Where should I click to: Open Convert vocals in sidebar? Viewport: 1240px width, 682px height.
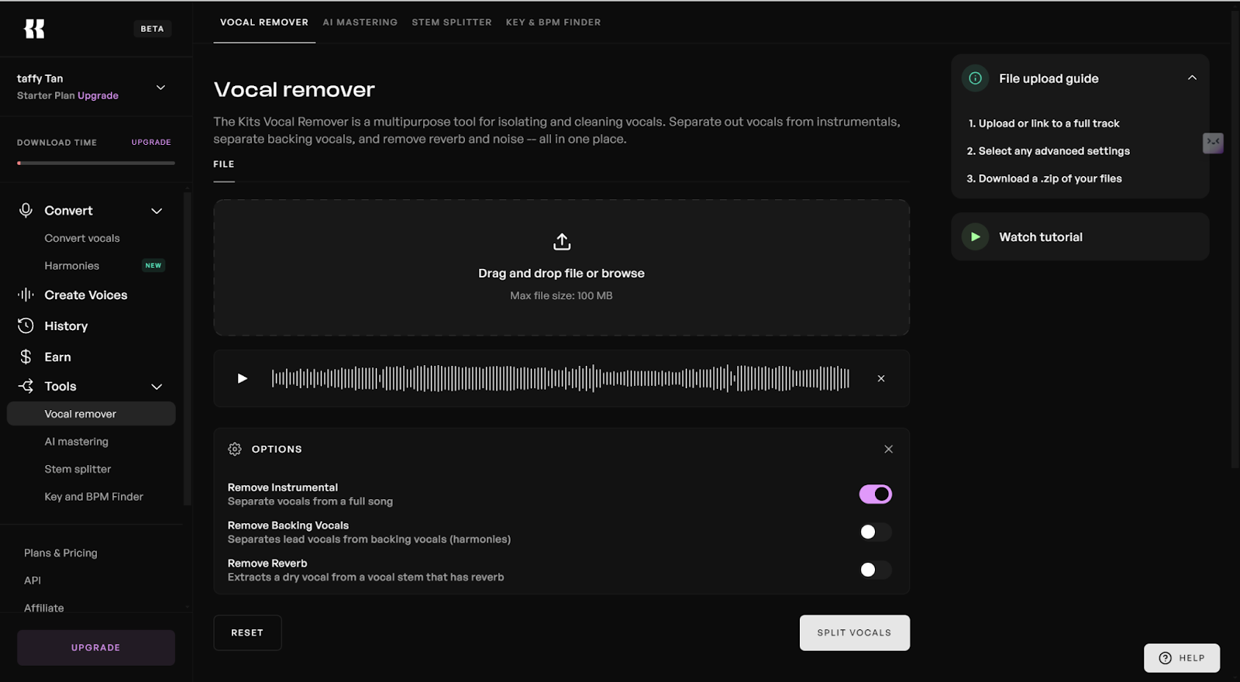pyautogui.click(x=82, y=238)
